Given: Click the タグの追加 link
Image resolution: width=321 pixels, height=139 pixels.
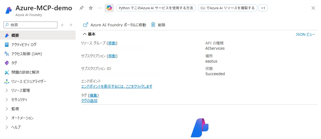Looking at the screenshot, I should point(89,101).
